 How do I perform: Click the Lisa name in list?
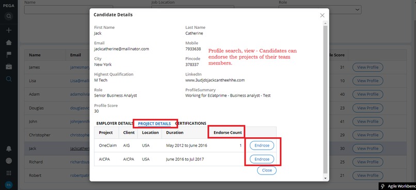click(33, 81)
